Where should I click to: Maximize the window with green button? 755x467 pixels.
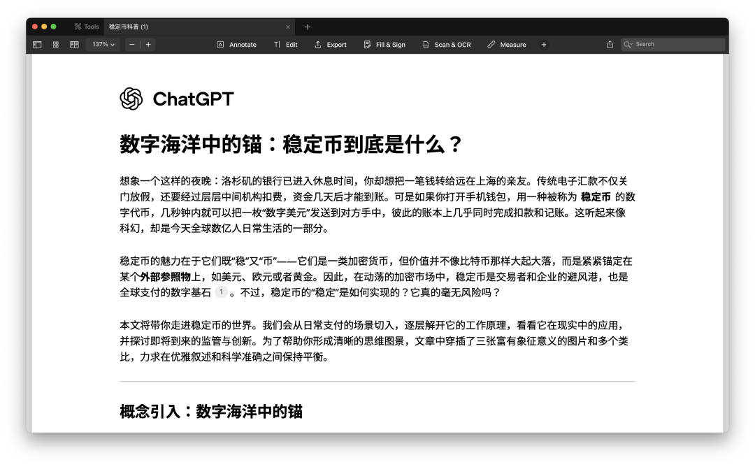tap(53, 27)
